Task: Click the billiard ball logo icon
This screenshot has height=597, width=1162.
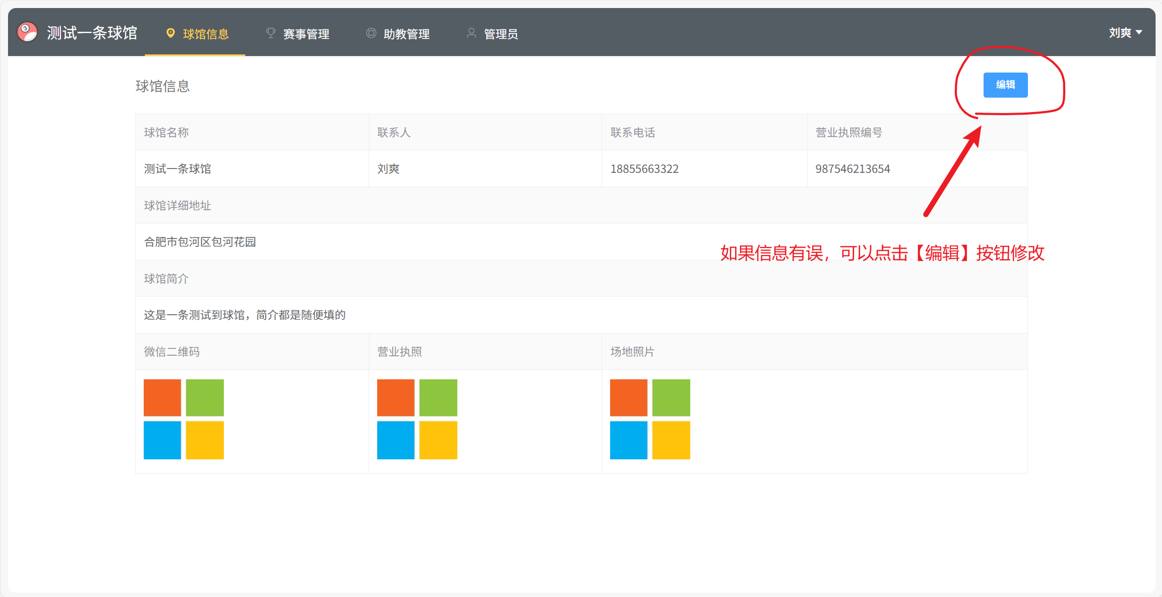Action: 27,33
